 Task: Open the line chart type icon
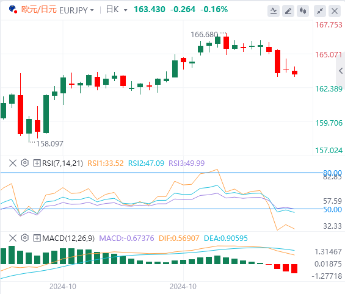click(274, 11)
